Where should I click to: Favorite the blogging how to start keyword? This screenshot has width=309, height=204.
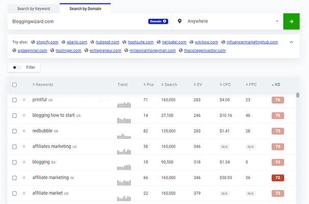24,116
